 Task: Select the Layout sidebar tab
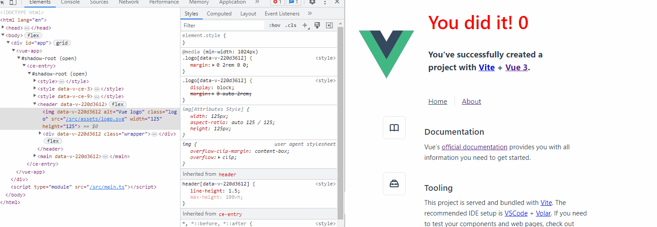[x=248, y=14]
